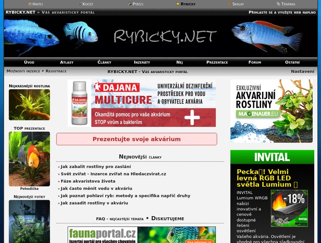Expand the Články menu
The image size is (321, 243).
click(104, 62)
